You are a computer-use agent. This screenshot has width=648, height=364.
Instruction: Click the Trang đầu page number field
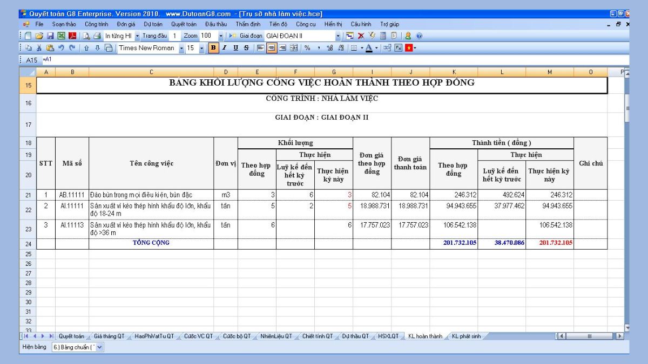(x=175, y=36)
